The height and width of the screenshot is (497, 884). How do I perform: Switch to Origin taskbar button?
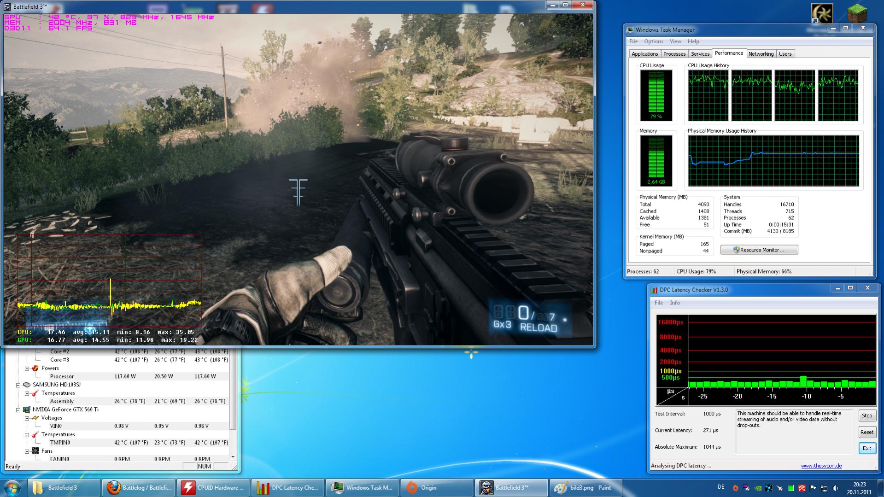pos(437,488)
